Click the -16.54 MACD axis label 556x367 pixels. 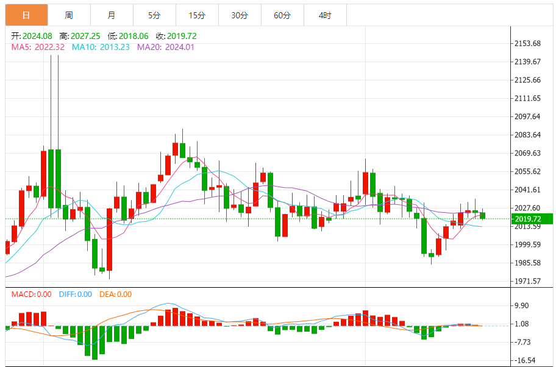(x=525, y=360)
